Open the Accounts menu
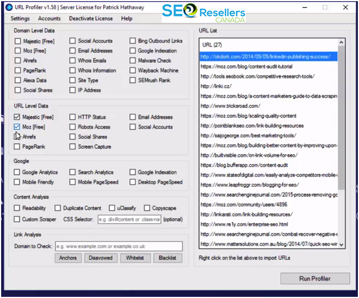359x298 pixels. pos(50,18)
